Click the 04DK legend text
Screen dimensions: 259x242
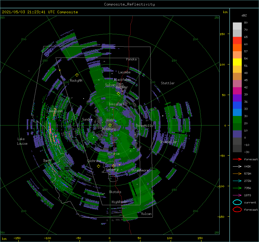247,167
